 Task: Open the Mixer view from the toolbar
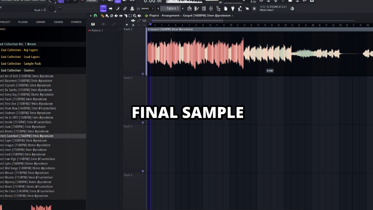point(211,9)
